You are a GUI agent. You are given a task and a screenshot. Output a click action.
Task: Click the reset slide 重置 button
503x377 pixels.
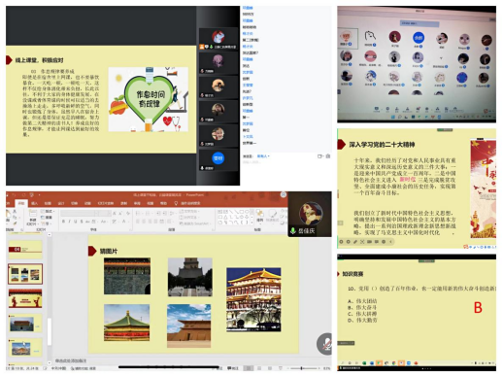tap(48, 218)
